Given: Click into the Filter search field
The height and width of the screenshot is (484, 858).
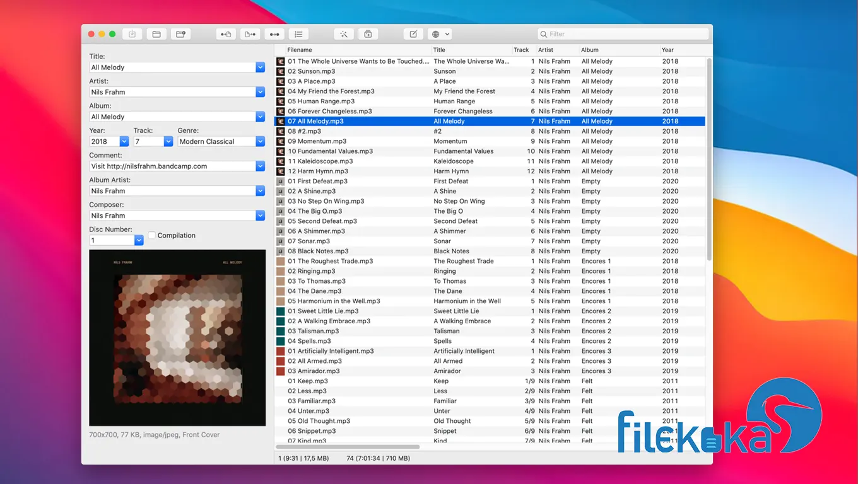Looking at the screenshot, I should click(623, 34).
